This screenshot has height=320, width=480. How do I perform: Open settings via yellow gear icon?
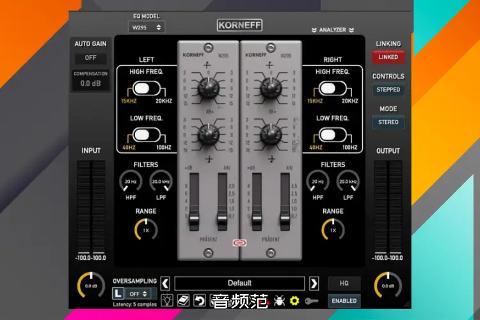(x=294, y=301)
